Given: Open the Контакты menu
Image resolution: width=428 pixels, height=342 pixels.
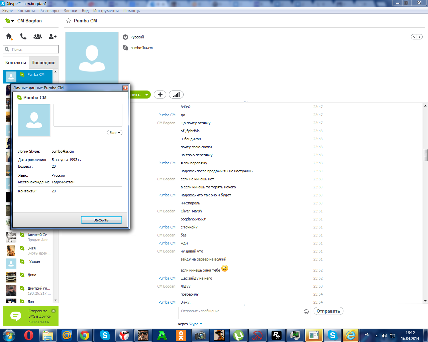Looking at the screenshot, I should pyautogui.click(x=26, y=11).
